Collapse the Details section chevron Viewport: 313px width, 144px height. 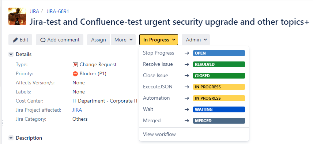pos(11,54)
